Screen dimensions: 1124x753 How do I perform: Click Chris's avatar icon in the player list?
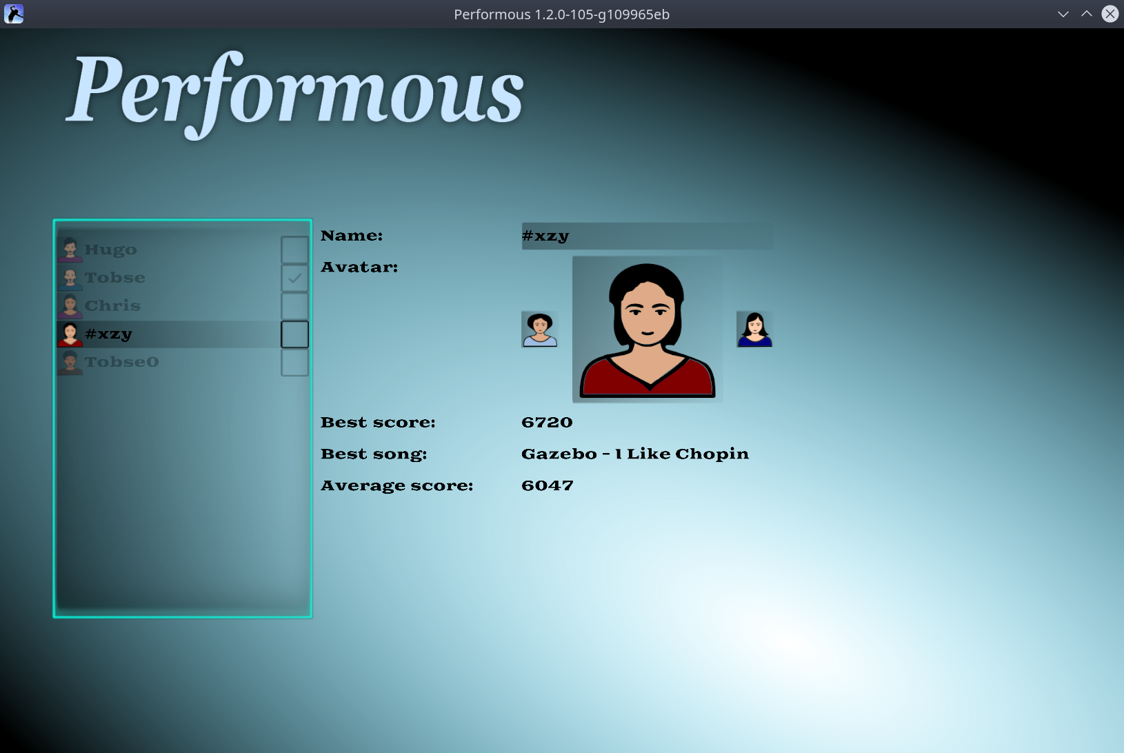(x=70, y=305)
